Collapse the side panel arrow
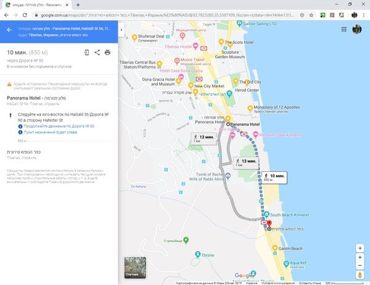Screen dimensions: 370x285 (121, 30)
